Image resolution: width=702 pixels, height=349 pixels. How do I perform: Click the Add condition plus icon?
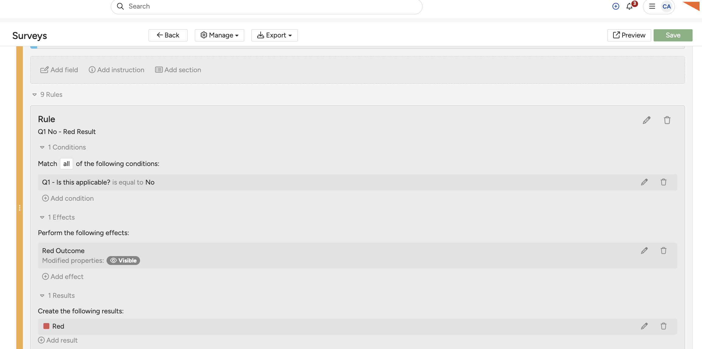tap(45, 198)
